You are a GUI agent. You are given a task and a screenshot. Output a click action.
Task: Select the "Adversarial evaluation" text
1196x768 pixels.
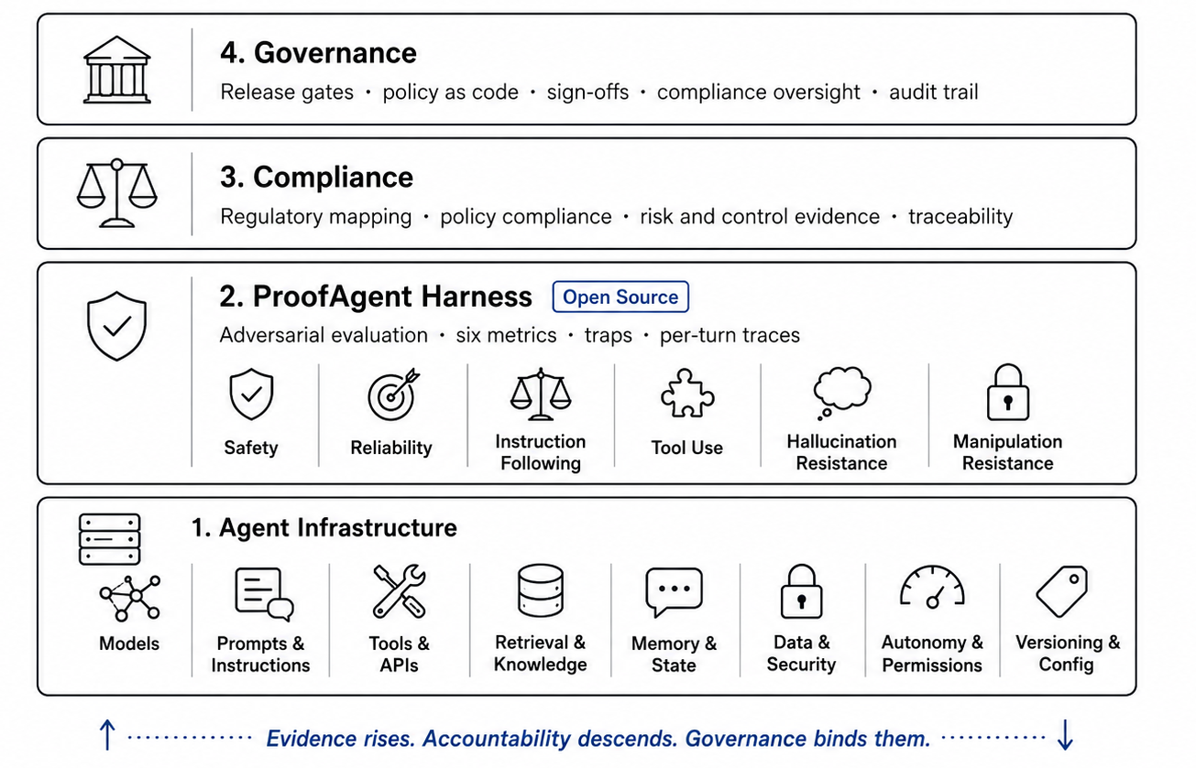(x=324, y=336)
